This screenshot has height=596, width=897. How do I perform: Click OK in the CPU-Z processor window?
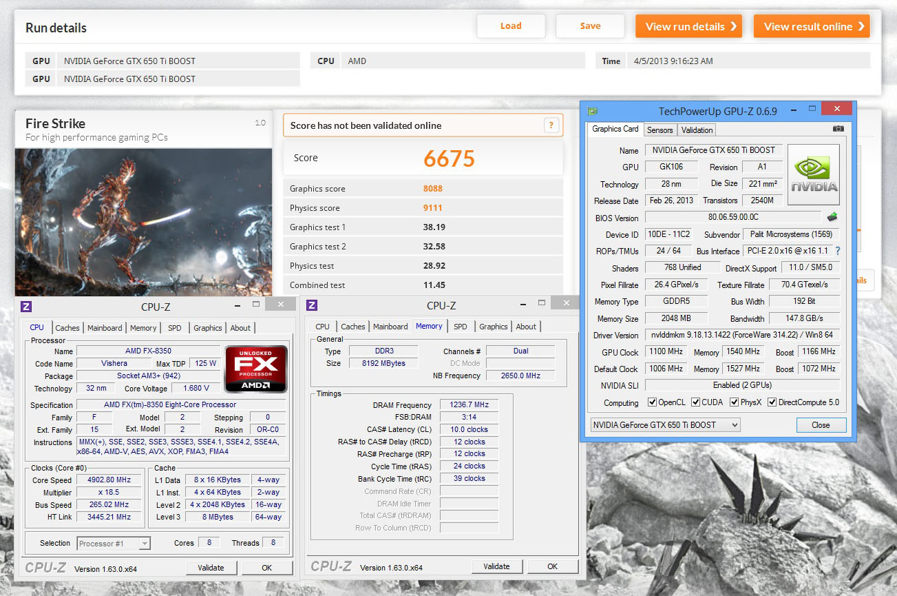click(266, 568)
